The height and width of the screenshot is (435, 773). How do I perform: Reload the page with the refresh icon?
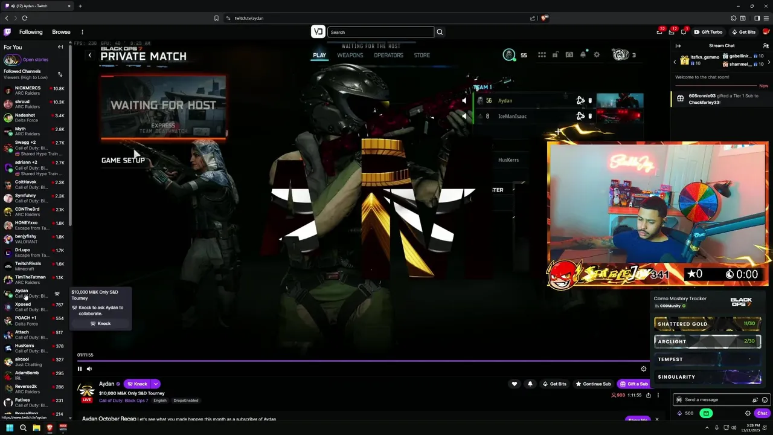coord(25,18)
